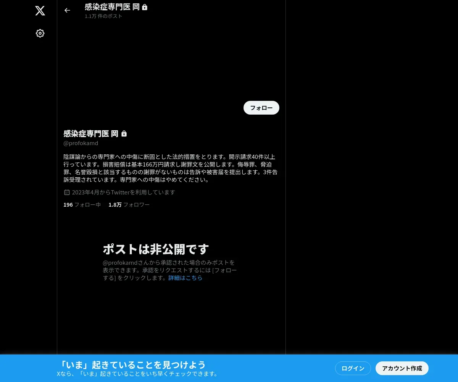This screenshot has height=382, width=458.
Task: Follow the account with the フォロー button
Action: point(261,108)
